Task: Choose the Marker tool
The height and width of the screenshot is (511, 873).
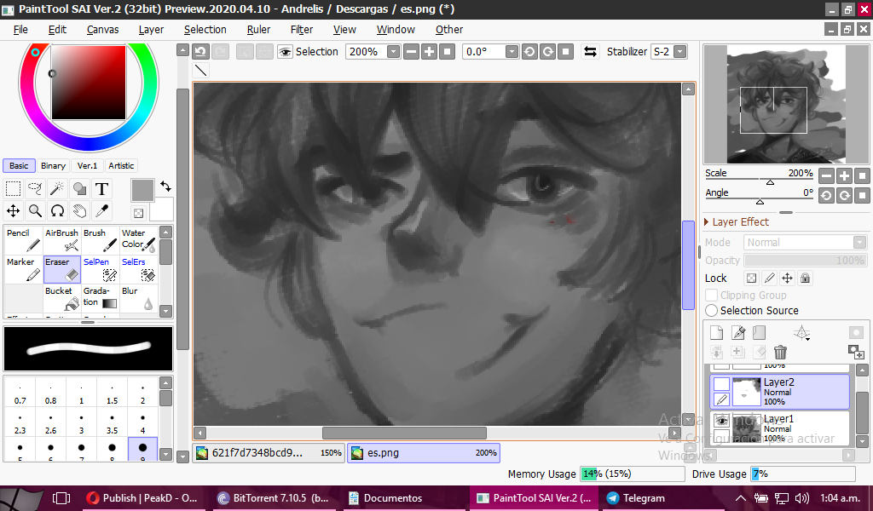Action: 23,269
